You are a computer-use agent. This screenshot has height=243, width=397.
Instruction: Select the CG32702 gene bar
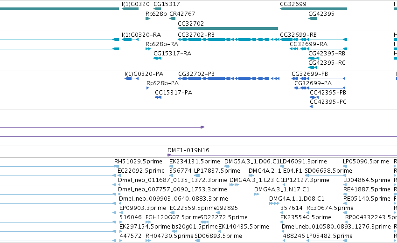pos(228,28)
